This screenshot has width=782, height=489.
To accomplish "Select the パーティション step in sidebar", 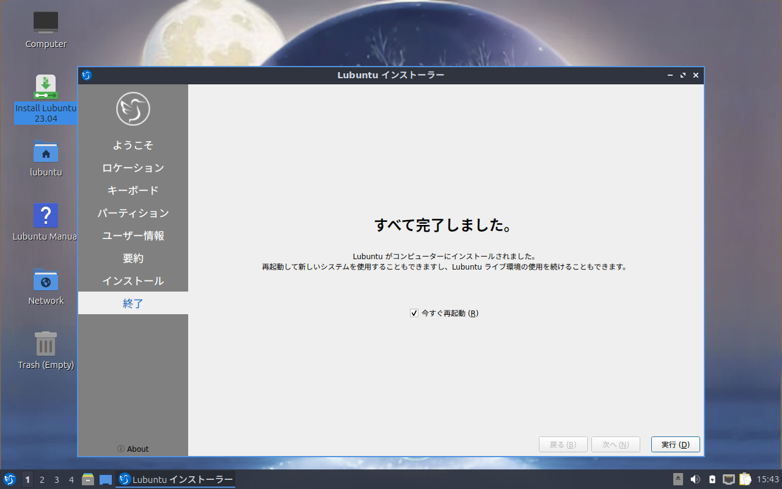I will tap(133, 213).
